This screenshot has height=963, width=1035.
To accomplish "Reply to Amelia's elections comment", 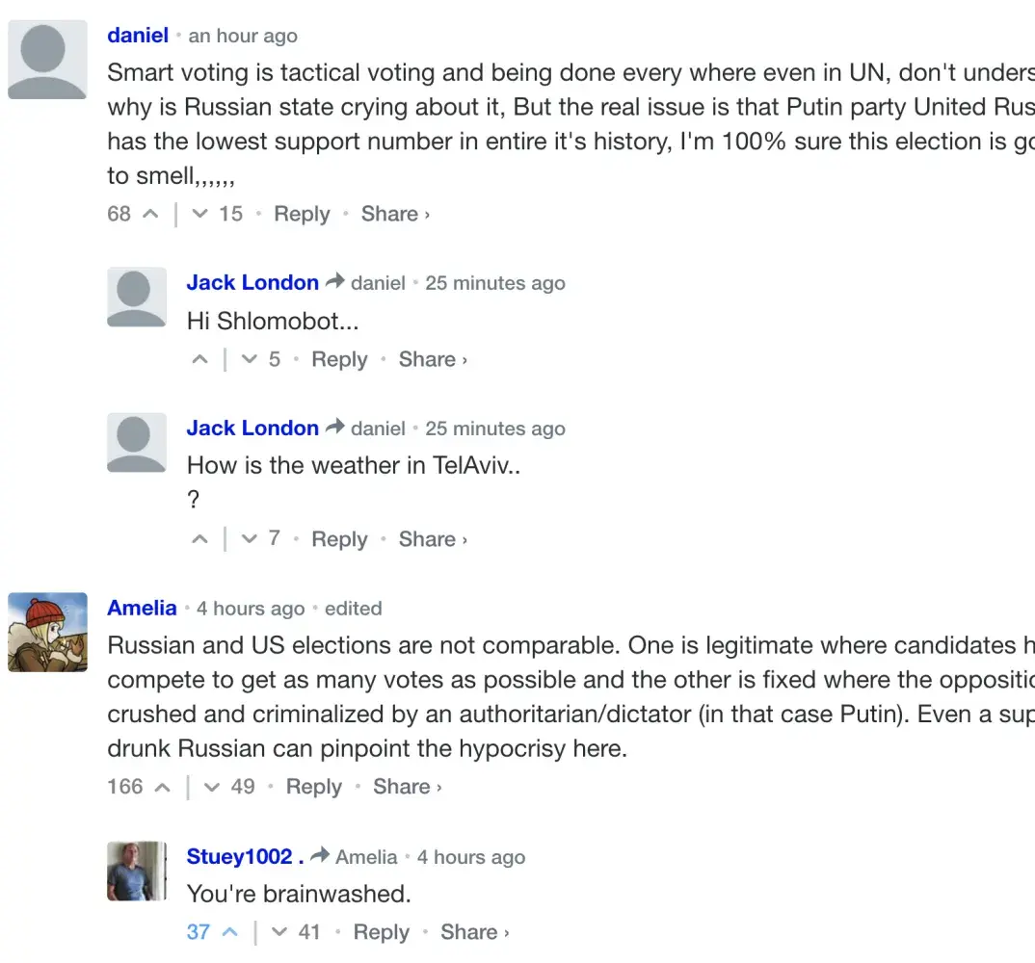I will pos(314,787).
